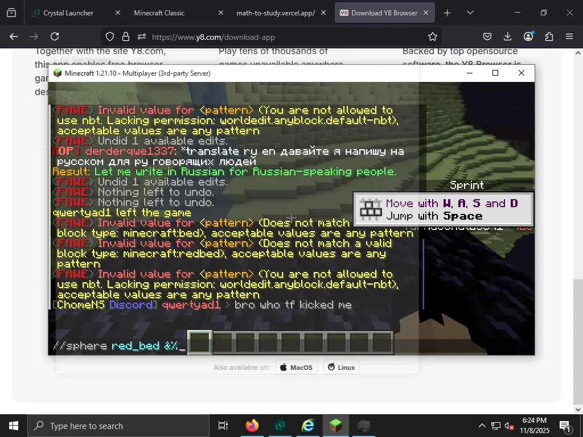Open the network status tray icon
583x437 pixels.
point(496,426)
